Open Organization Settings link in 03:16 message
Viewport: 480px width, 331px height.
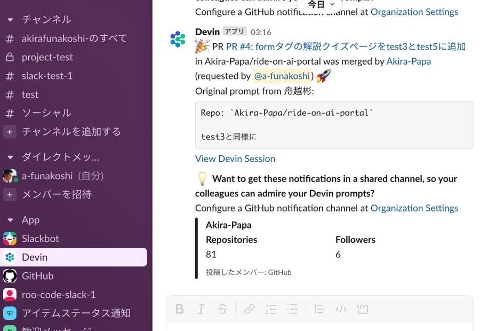pos(414,208)
